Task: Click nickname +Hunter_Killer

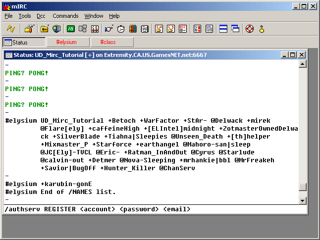Action: [x=128, y=168]
